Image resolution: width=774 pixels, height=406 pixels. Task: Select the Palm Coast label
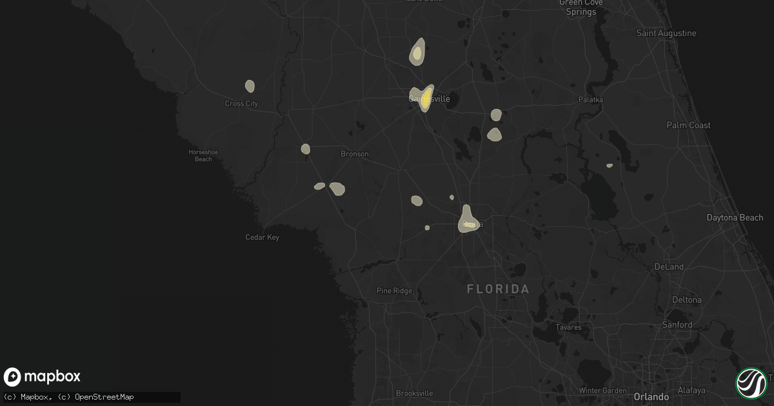(689, 125)
